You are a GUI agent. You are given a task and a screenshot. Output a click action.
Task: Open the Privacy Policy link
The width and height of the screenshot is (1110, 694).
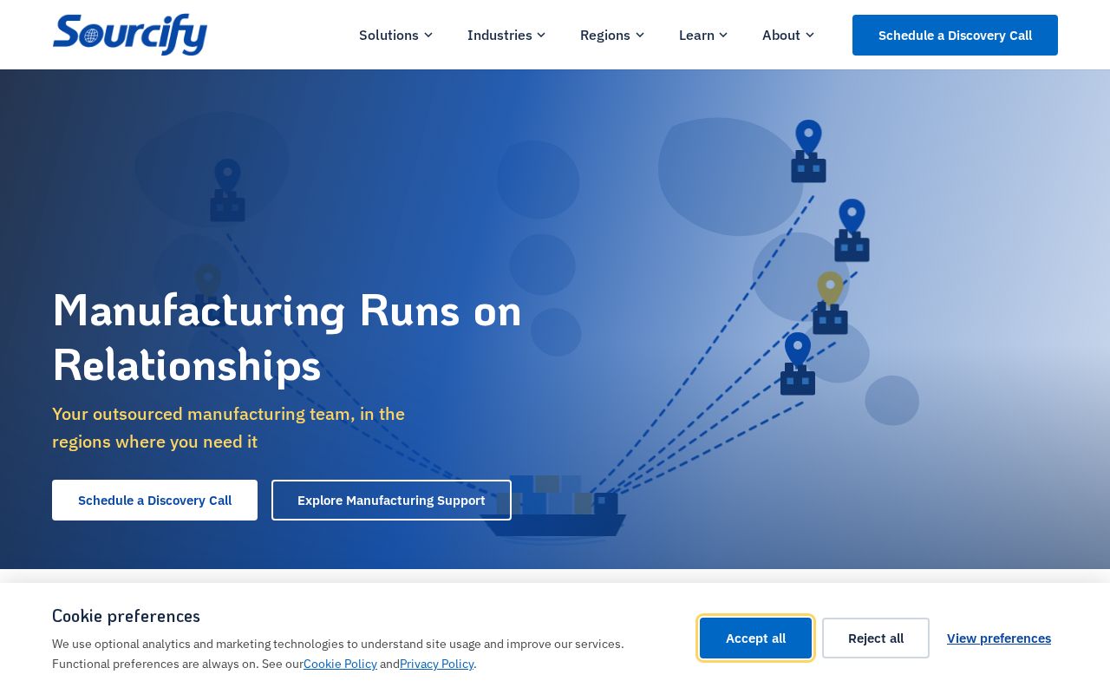click(436, 664)
